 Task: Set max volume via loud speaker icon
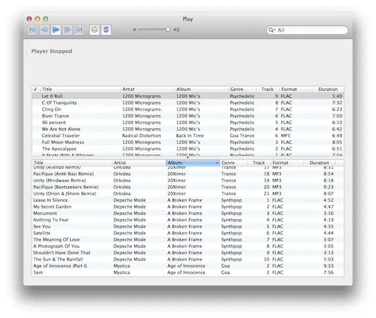pos(177,30)
